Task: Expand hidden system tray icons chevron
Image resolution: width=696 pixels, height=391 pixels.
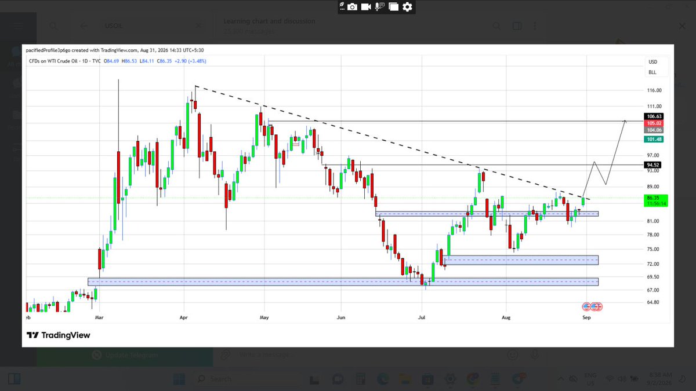Action: [560, 379]
